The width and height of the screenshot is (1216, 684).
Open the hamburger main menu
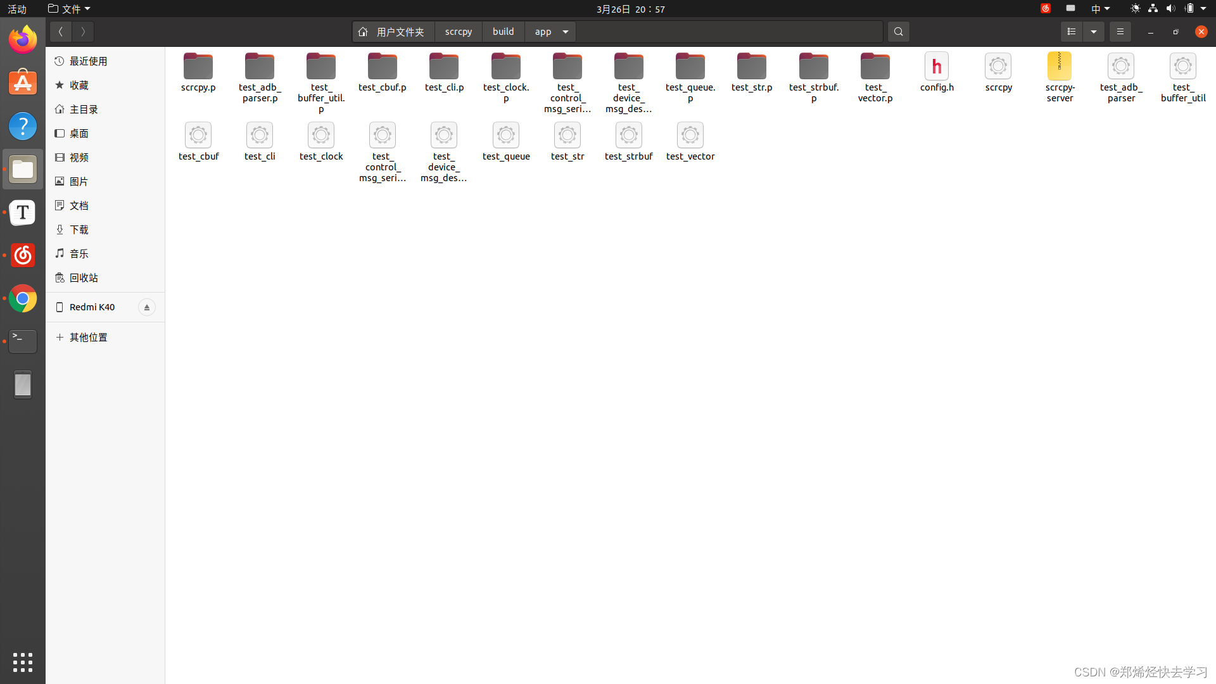pos(1120,32)
